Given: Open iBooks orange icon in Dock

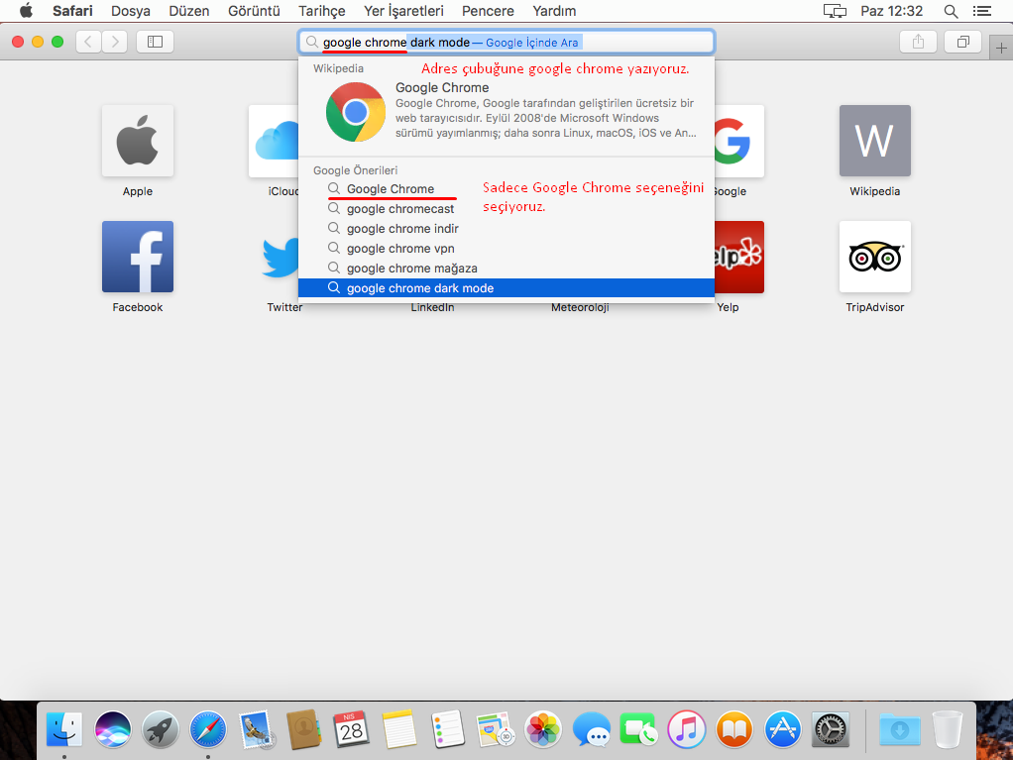Looking at the screenshot, I should [x=734, y=729].
